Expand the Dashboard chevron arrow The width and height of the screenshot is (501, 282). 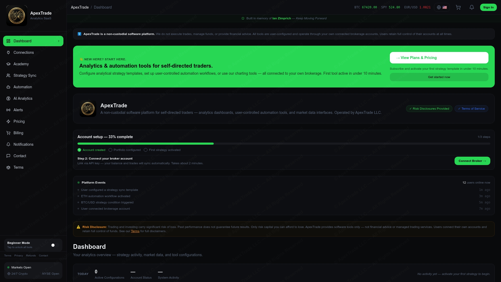tap(59, 41)
